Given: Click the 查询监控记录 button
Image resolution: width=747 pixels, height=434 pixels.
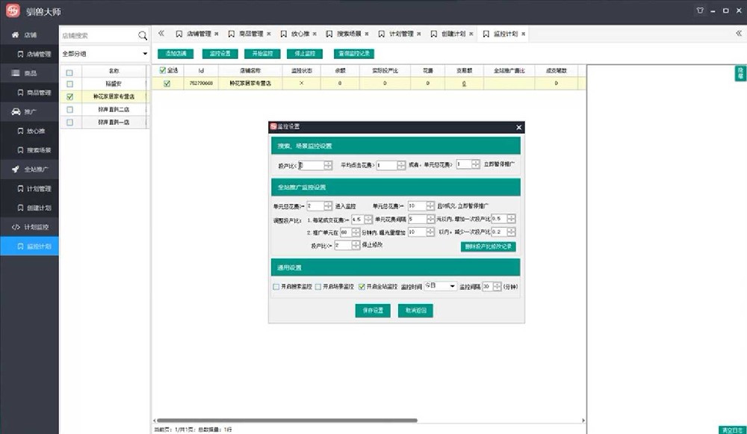Looking at the screenshot, I should pyautogui.click(x=354, y=53).
